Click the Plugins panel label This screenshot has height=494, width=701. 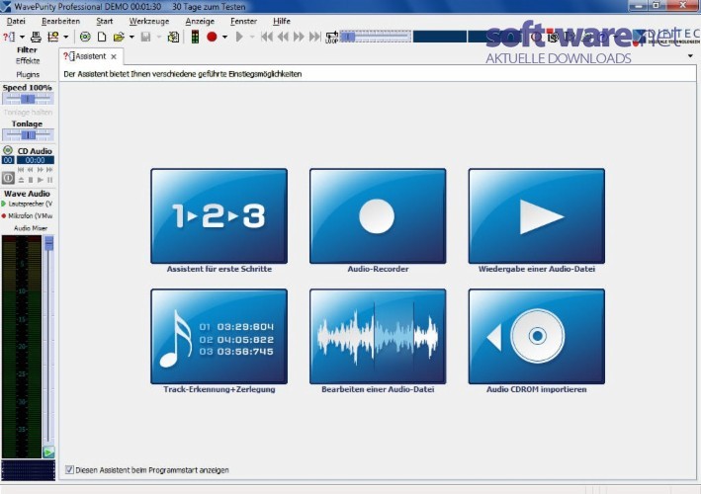(x=28, y=74)
